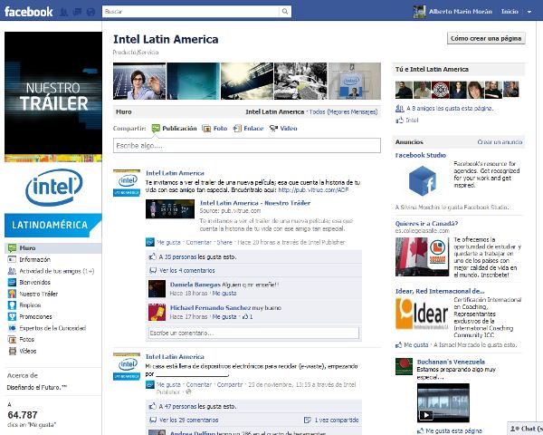Click Todos (Mejores Mensajes) filter link

[343, 112]
